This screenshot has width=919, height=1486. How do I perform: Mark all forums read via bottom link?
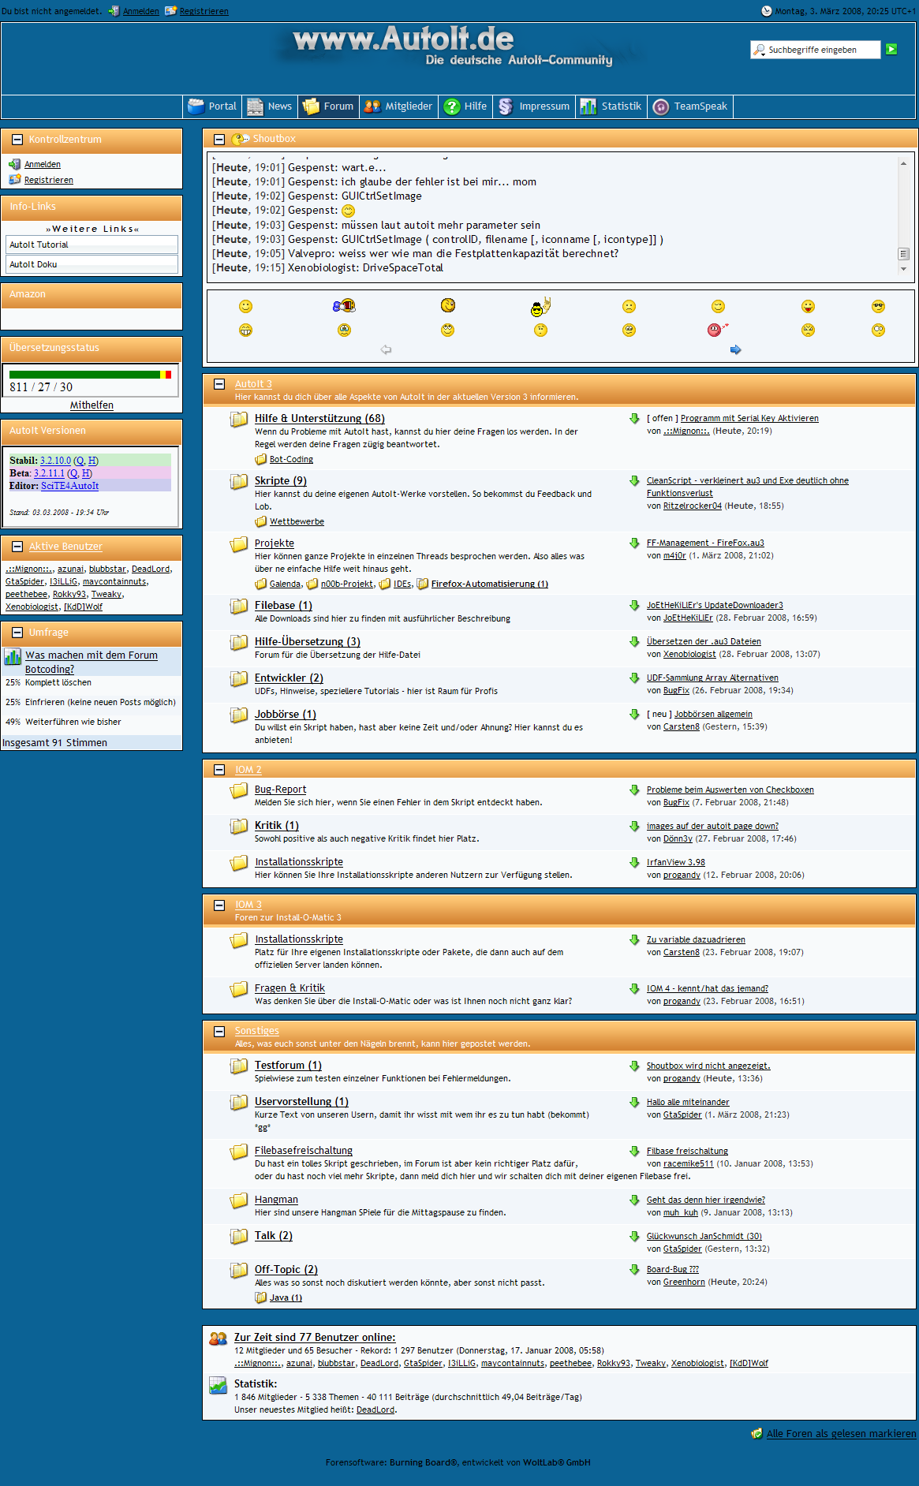(x=841, y=1434)
